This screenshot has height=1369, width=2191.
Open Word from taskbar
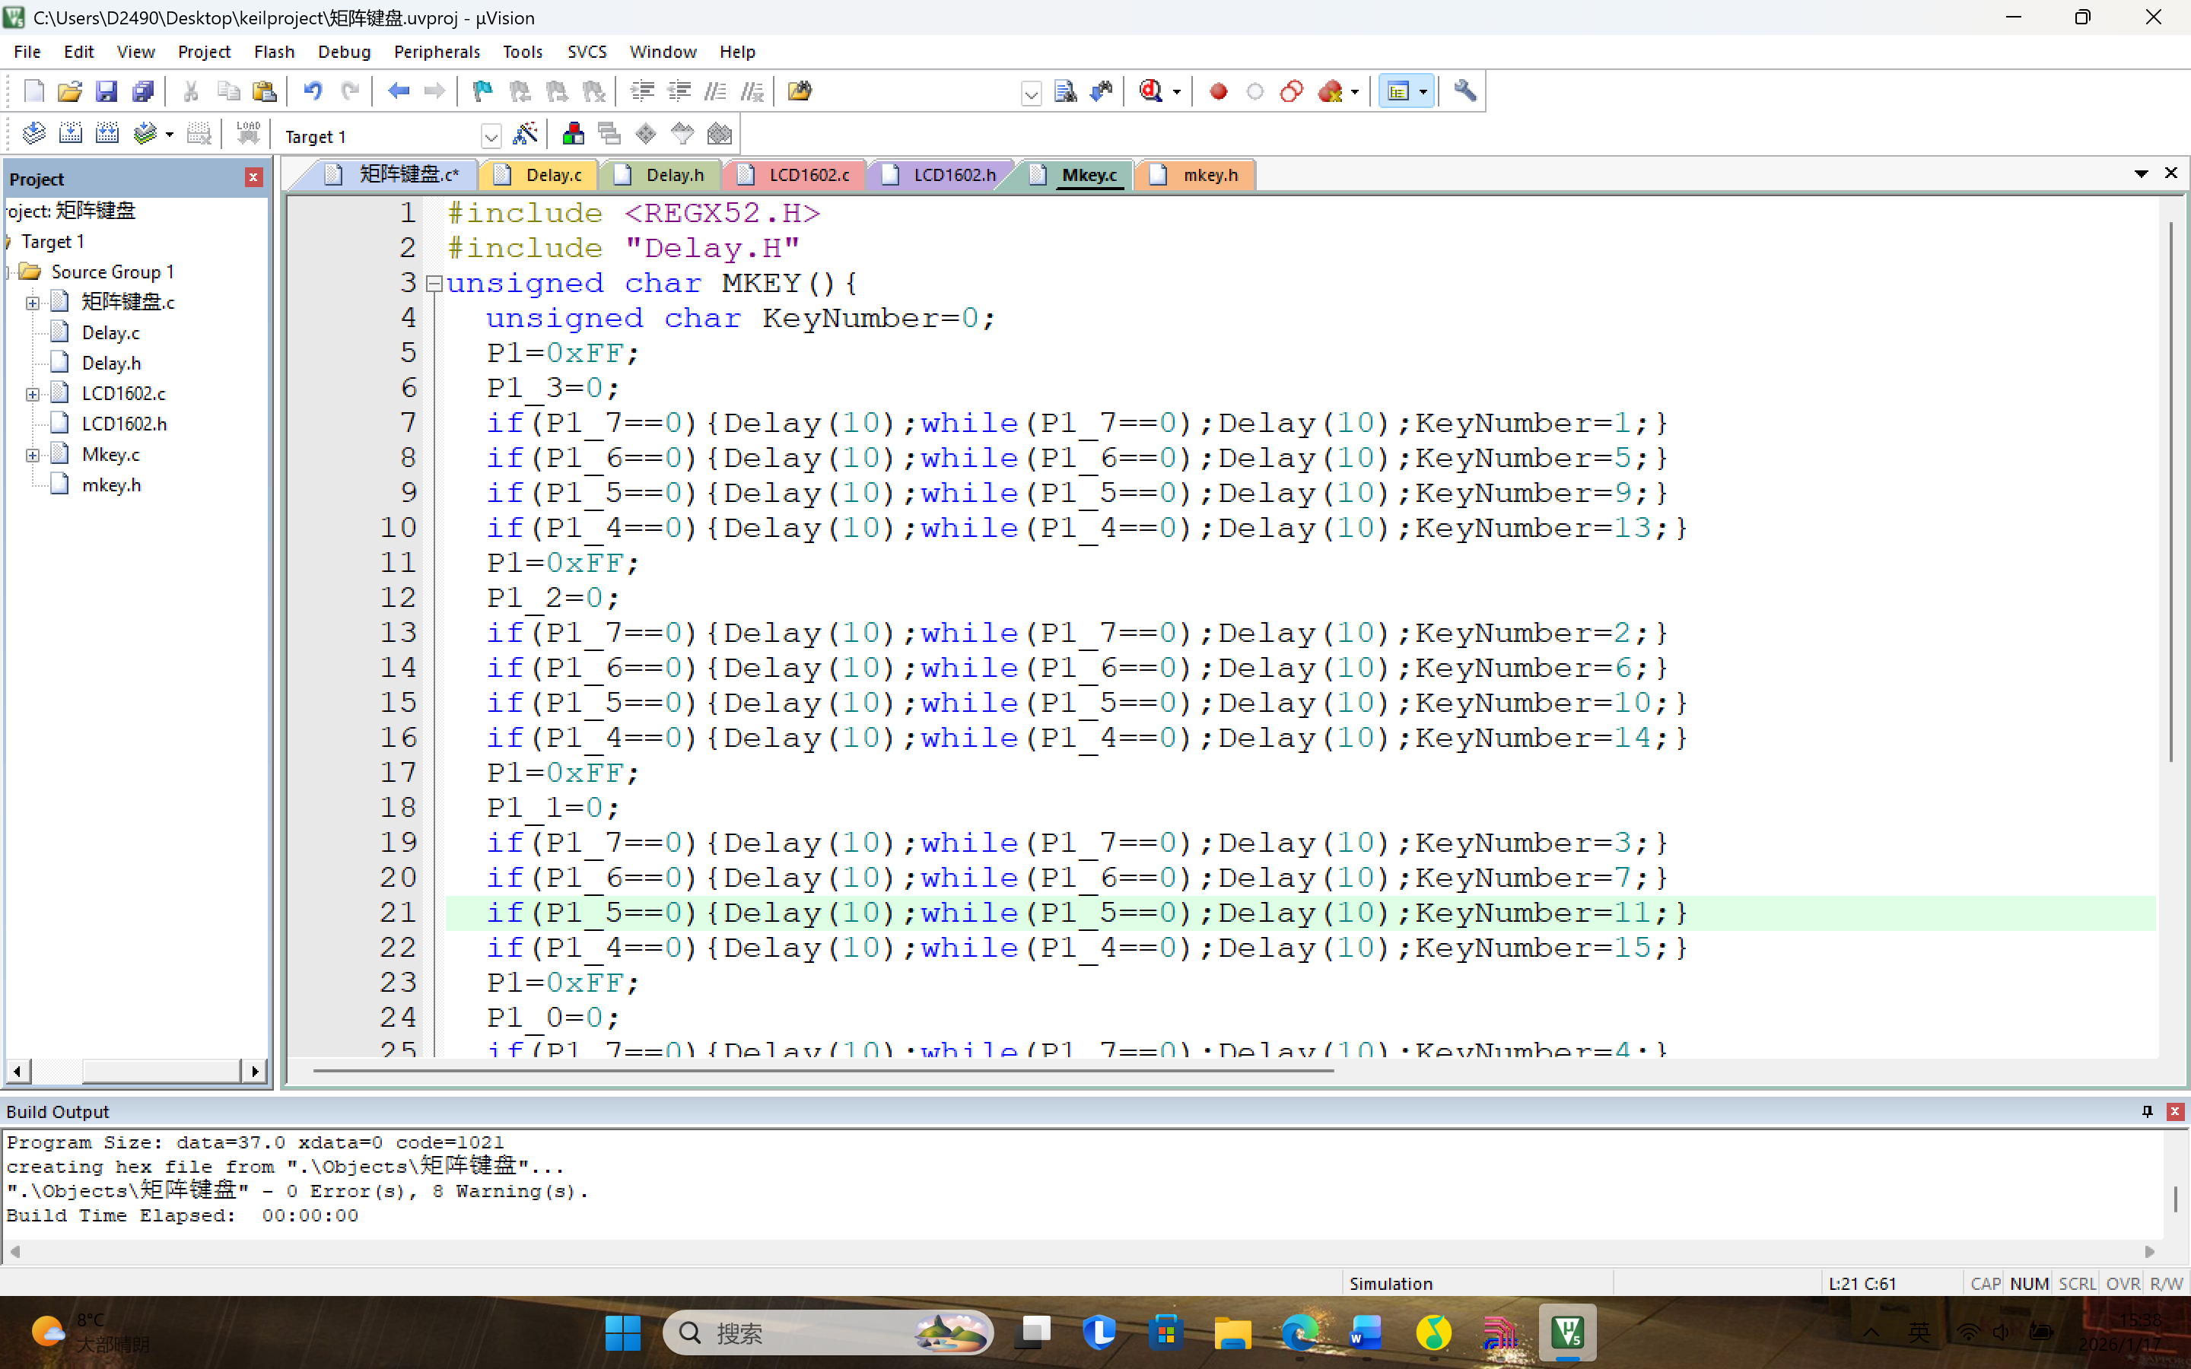coord(1366,1332)
